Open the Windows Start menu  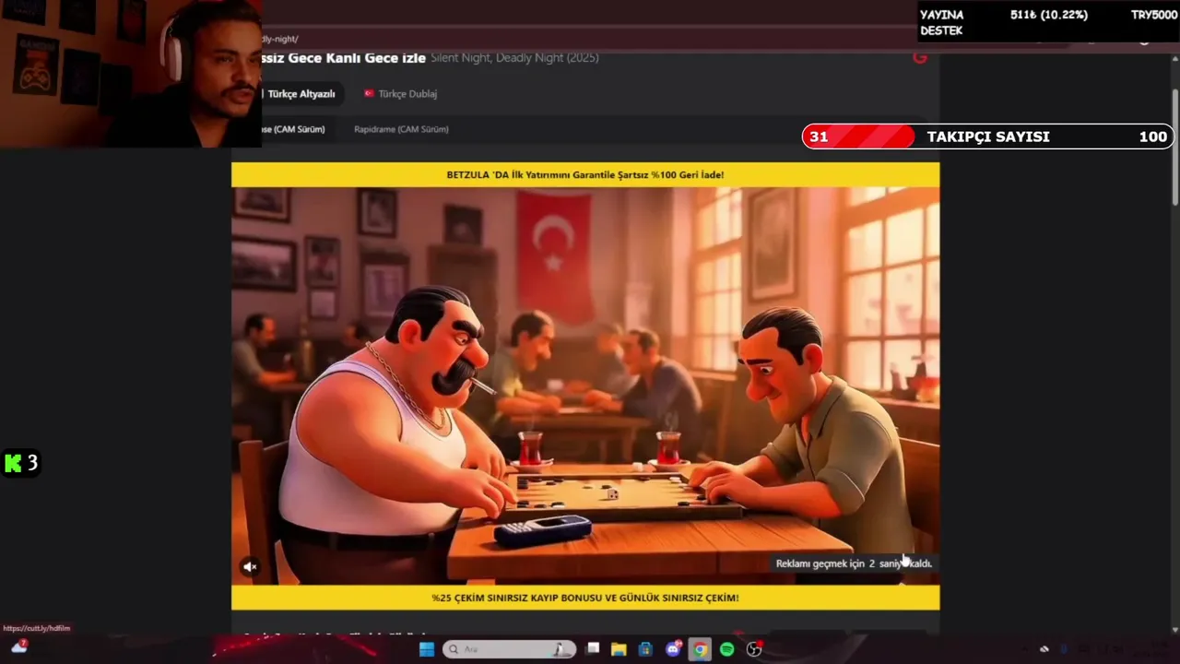pyautogui.click(x=427, y=649)
